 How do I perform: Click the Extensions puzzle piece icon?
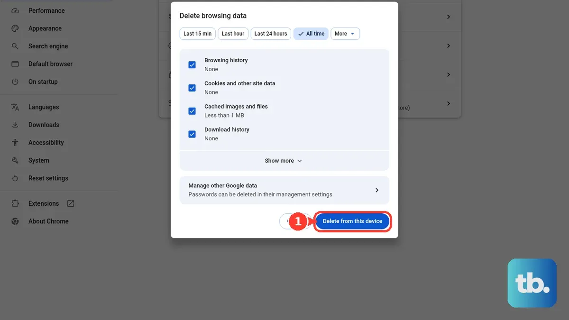[15, 203]
